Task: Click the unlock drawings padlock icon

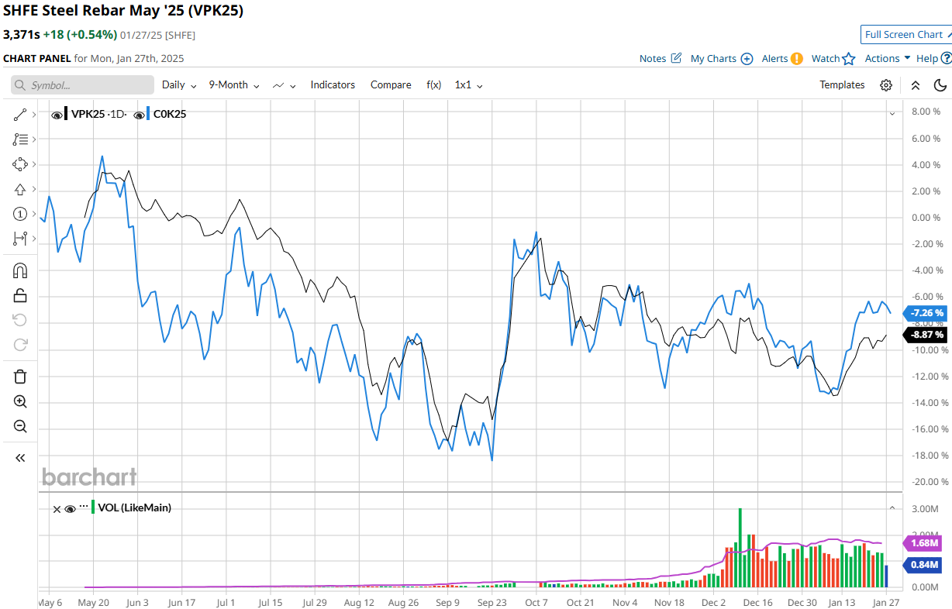Action: [x=20, y=295]
